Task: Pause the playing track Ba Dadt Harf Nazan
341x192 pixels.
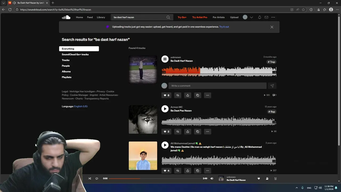Action: 165,59
